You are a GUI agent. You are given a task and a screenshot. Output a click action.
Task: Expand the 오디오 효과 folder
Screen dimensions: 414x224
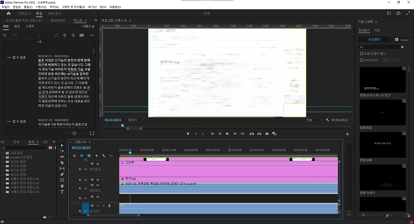click(x=3, y=162)
